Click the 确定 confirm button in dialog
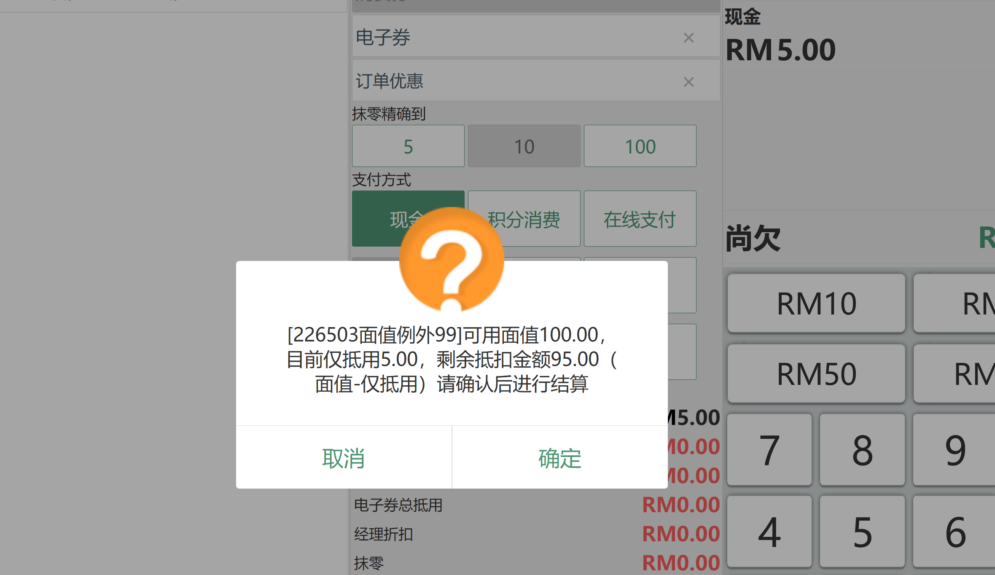Image resolution: width=995 pixels, height=575 pixels. click(559, 458)
